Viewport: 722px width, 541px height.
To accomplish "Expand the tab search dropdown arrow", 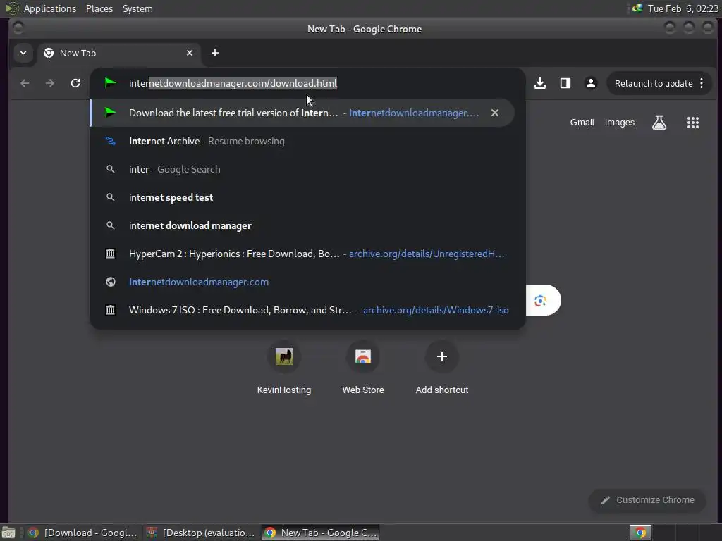I will tap(23, 53).
